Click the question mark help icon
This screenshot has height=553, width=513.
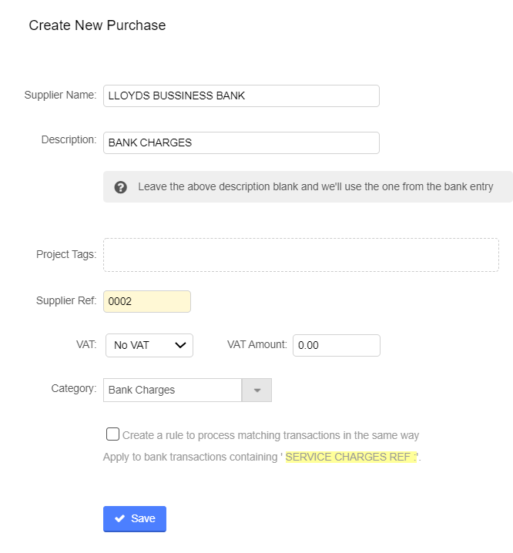pyautogui.click(x=121, y=187)
